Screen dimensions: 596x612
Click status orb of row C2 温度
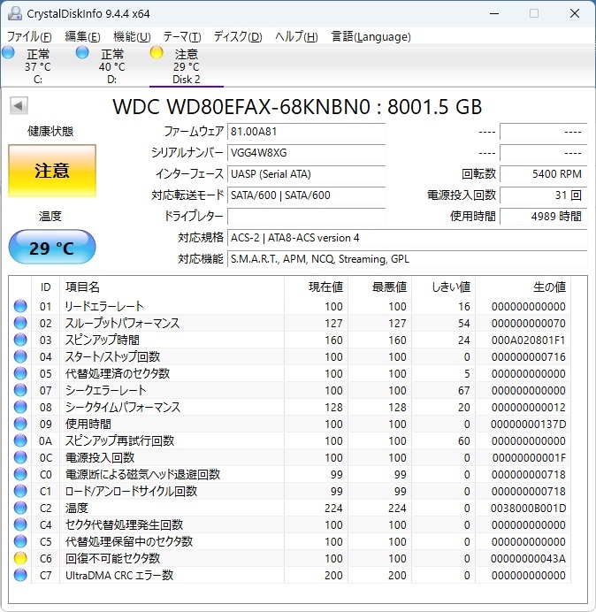coord(20,508)
